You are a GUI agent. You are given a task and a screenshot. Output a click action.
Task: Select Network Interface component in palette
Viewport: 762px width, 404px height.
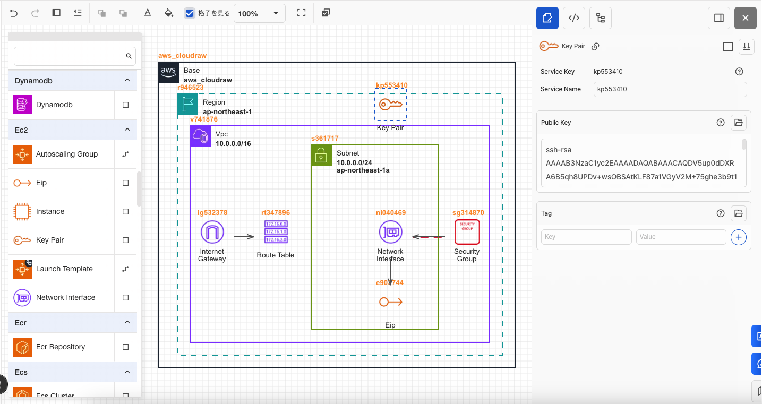click(62, 298)
